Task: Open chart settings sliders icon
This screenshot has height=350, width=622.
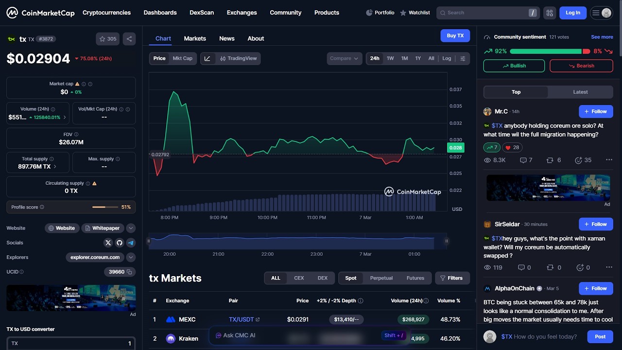Action: pos(463,58)
